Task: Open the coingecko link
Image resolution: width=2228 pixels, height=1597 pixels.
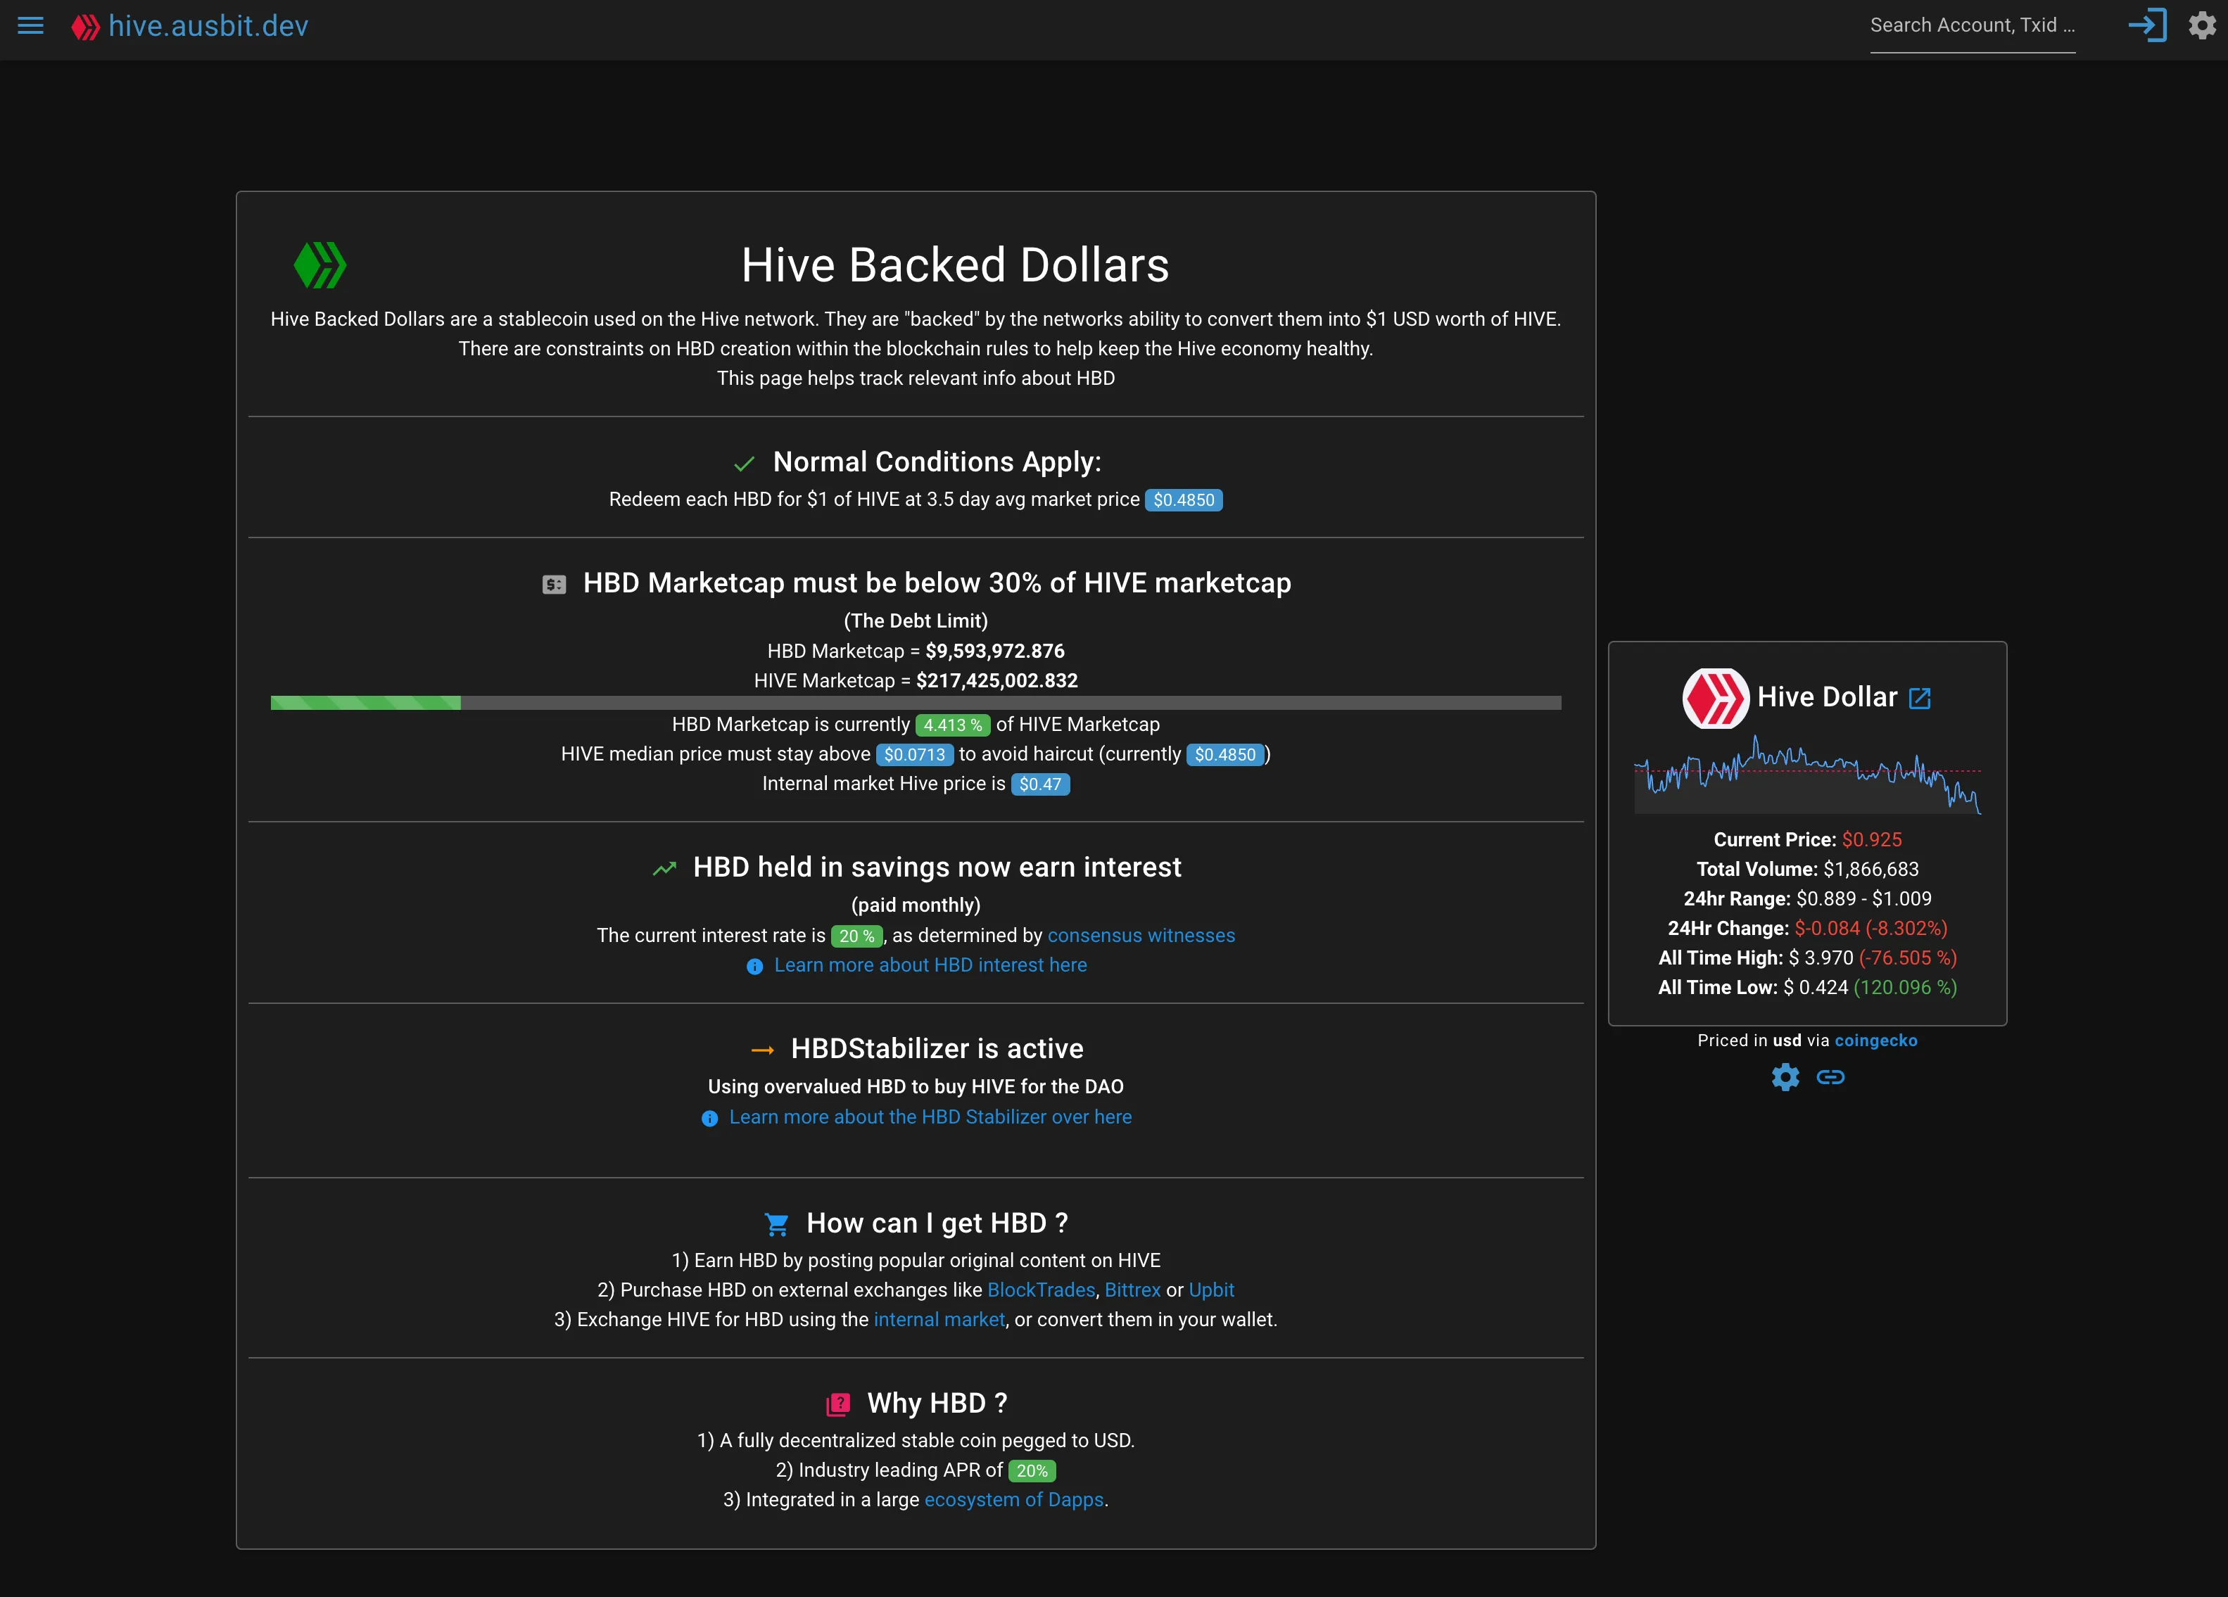Action: point(1875,1041)
